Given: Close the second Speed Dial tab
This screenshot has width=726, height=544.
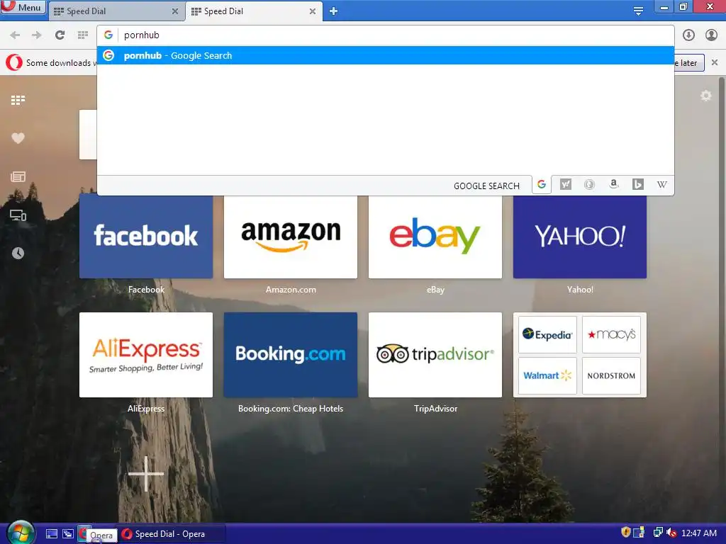Looking at the screenshot, I should (x=313, y=11).
